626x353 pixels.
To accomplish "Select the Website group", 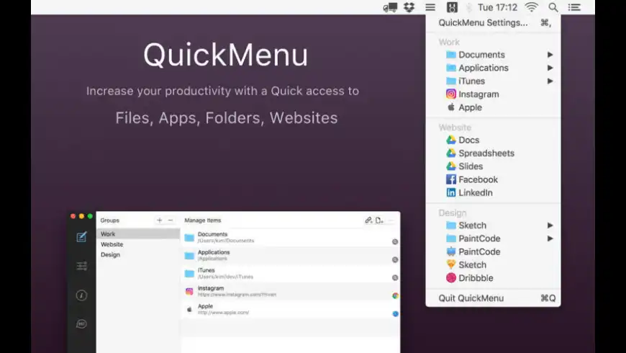I will pyautogui.click(x=138, y=244).
